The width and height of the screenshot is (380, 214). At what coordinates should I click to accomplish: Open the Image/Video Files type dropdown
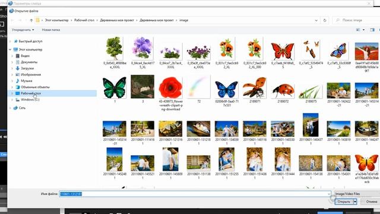pos(357,194)
